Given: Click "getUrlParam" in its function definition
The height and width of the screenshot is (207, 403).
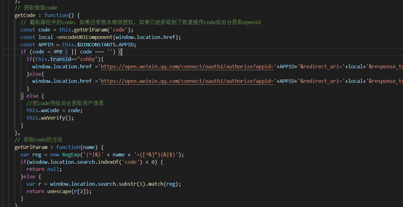Looking at the screenshot, I should pos(31,147).
